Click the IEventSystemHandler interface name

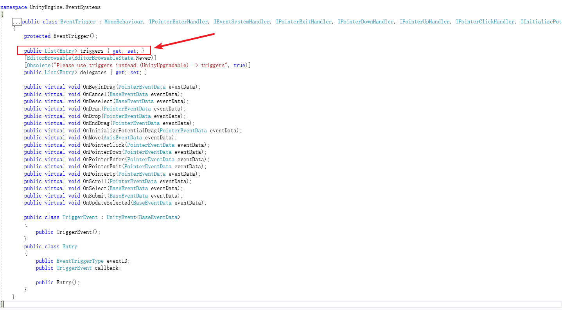pos(242,22)
